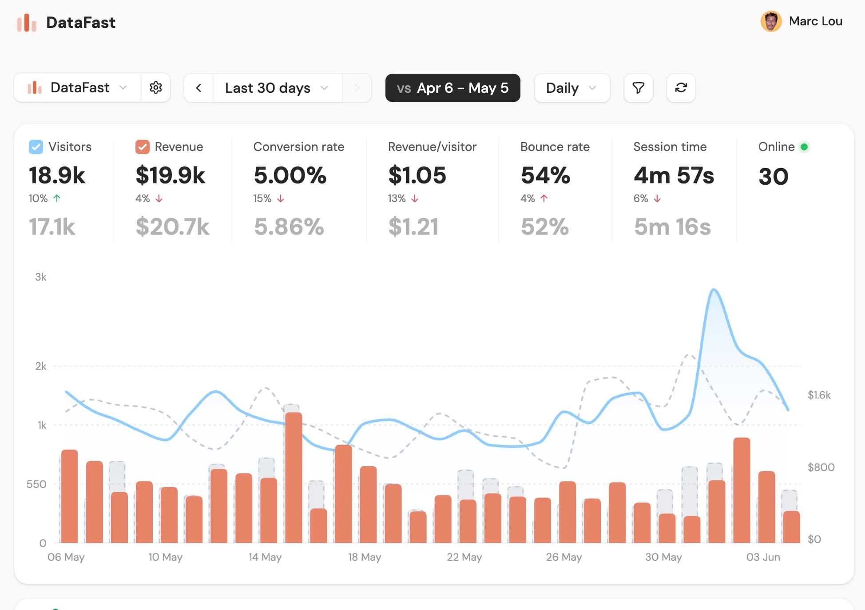Select the Online metric label
This screenshot has height=610, width=865.
(x=776, y=147)
